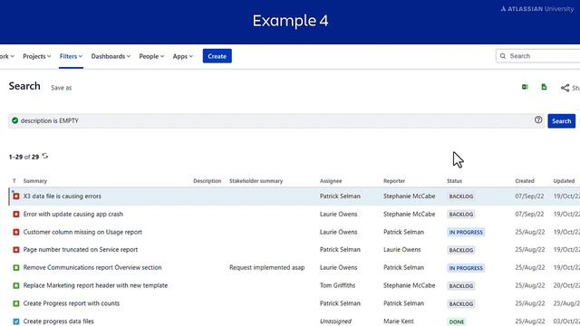Click bug icon for X3 data file issue
The height and width of the screenshot is (326, 580).
pyautogui.click(x=16, y=197)
